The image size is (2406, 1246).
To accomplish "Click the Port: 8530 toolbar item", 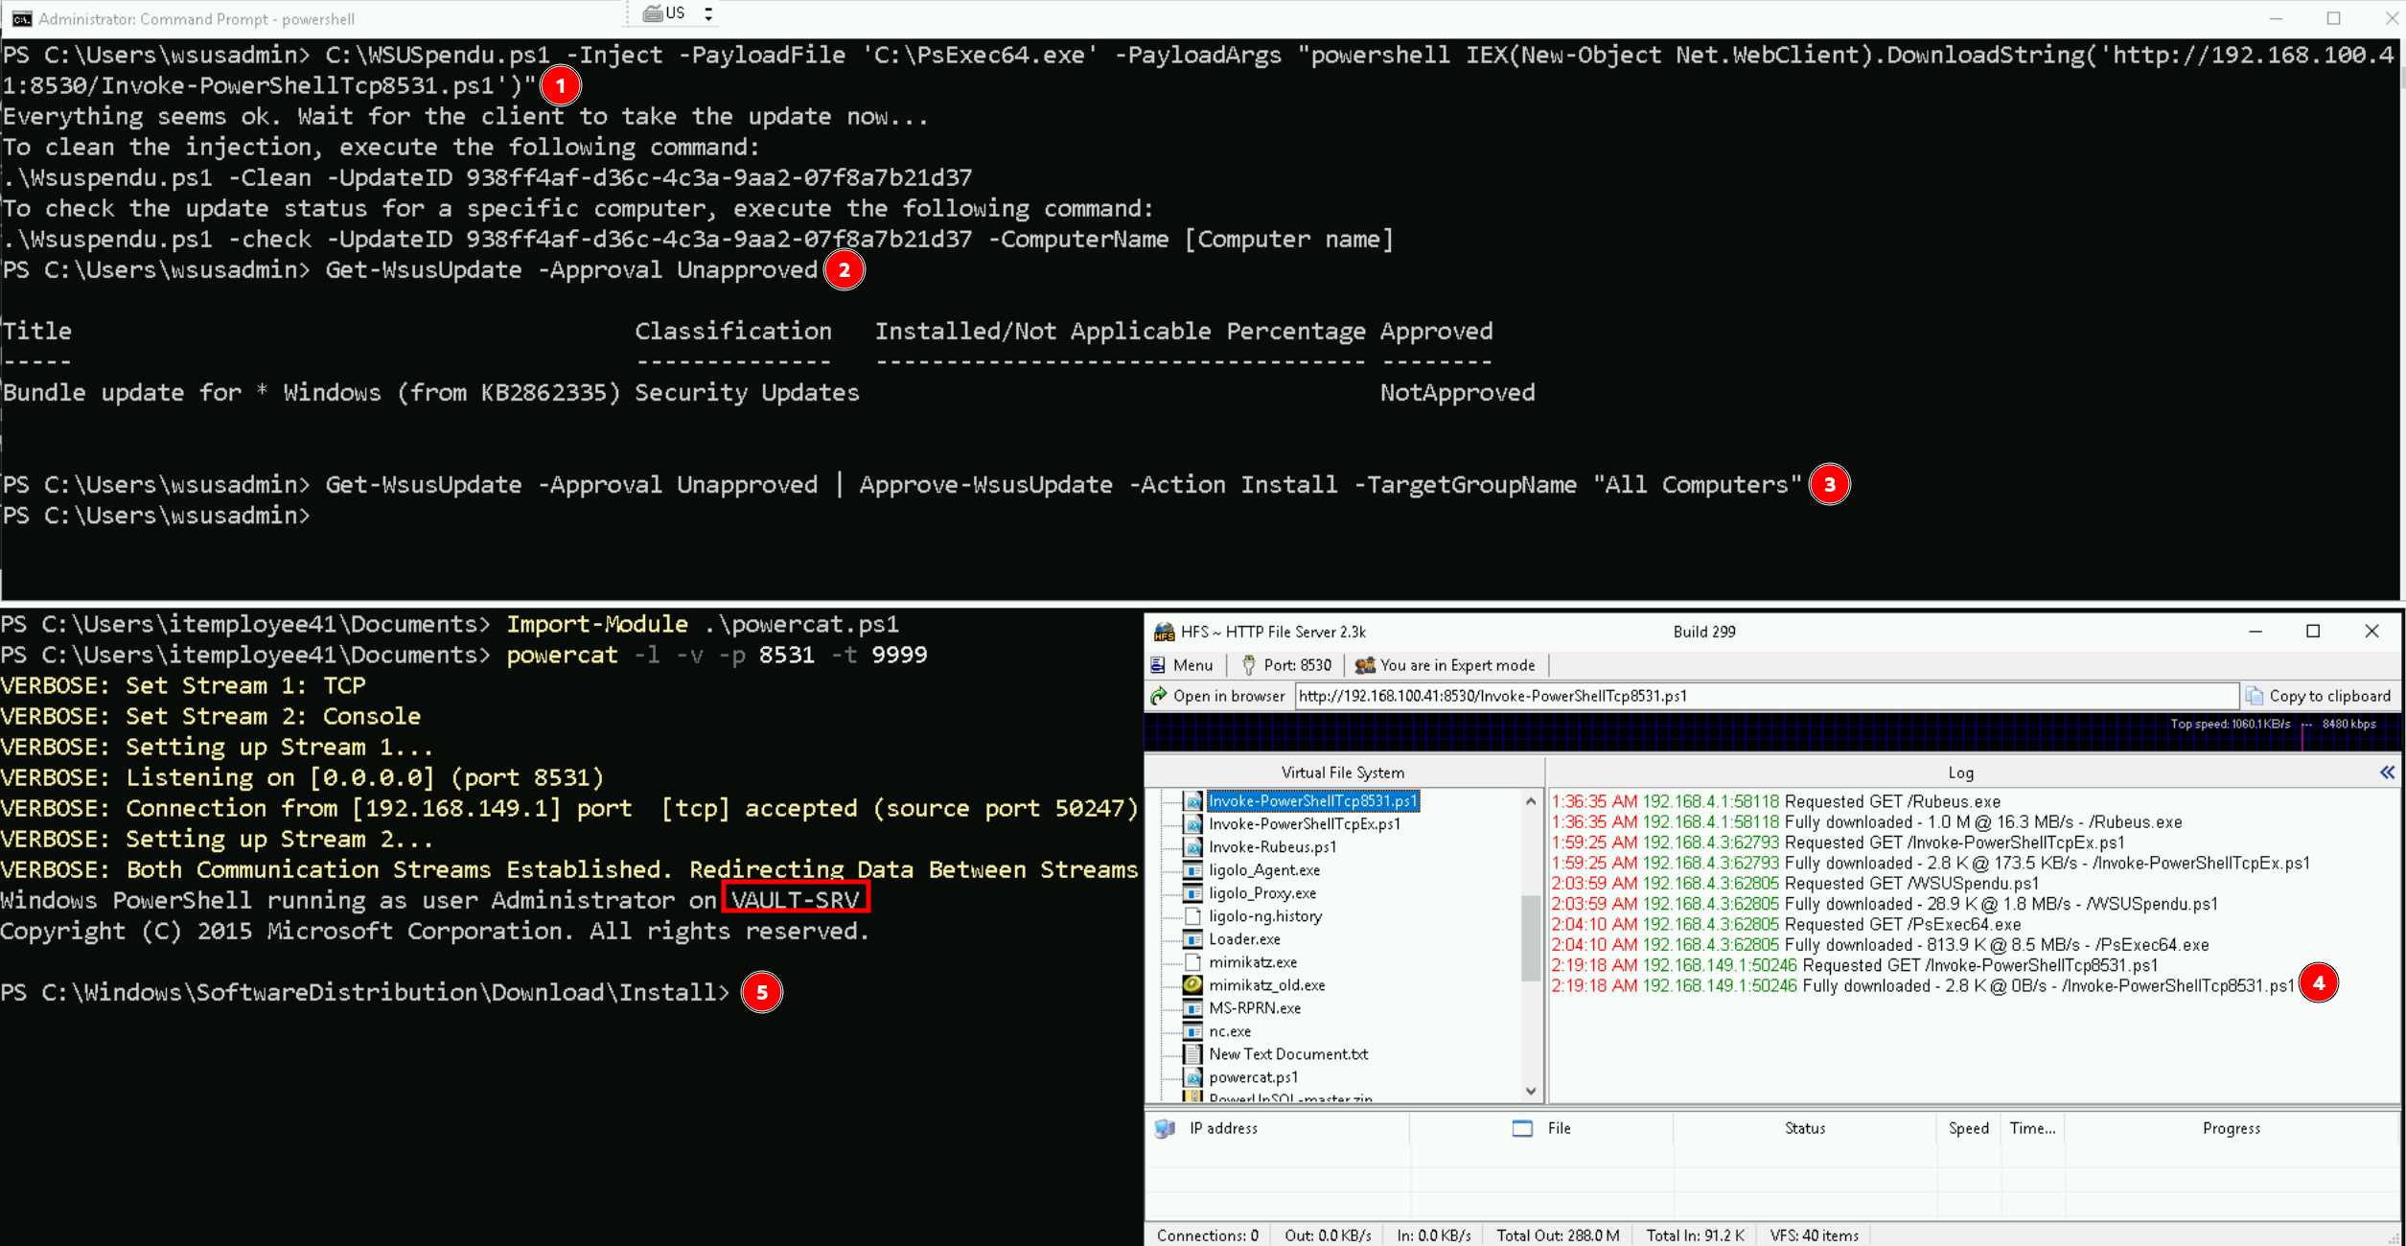I will [x=1286, y=665].
